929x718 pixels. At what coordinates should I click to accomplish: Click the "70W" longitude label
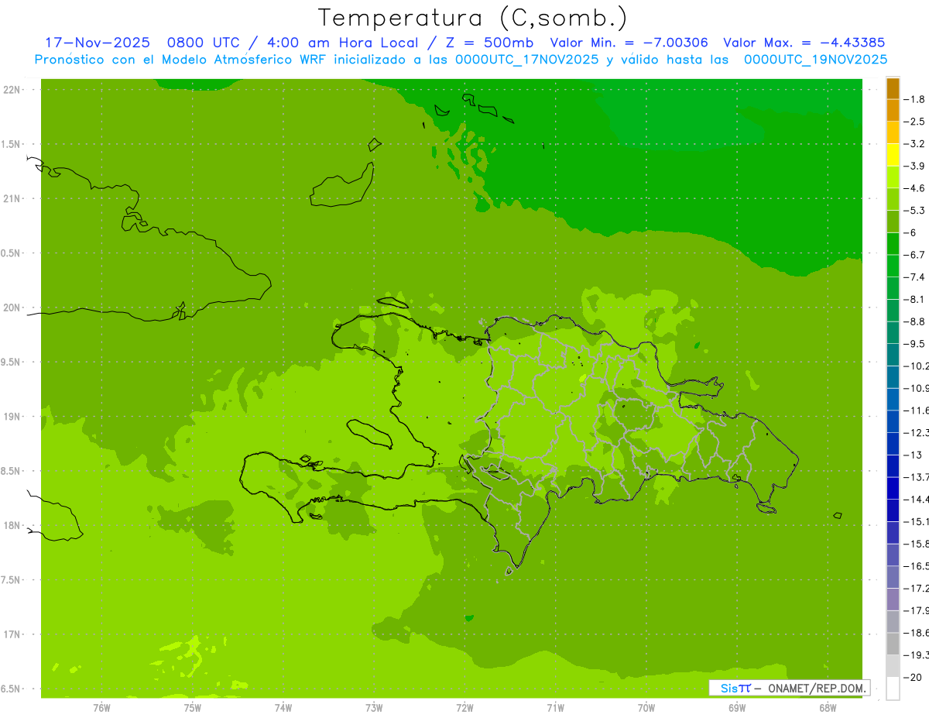click(646, 708)
